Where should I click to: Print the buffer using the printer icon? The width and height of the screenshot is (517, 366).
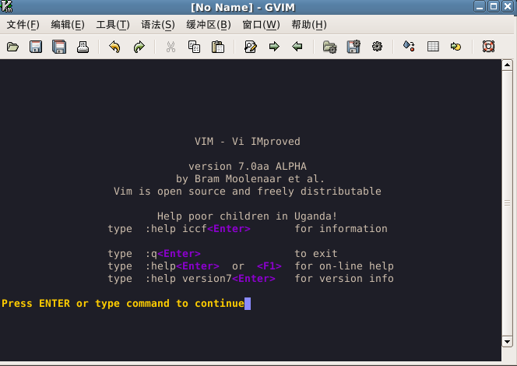coord(83,47)
